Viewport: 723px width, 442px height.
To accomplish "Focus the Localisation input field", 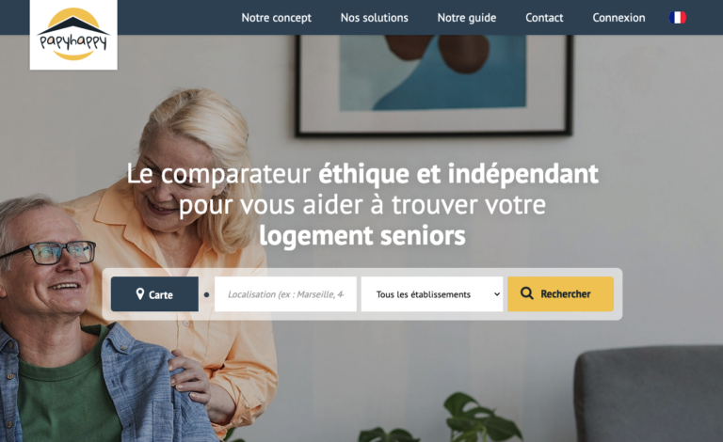I will click(x=285, y=293).
